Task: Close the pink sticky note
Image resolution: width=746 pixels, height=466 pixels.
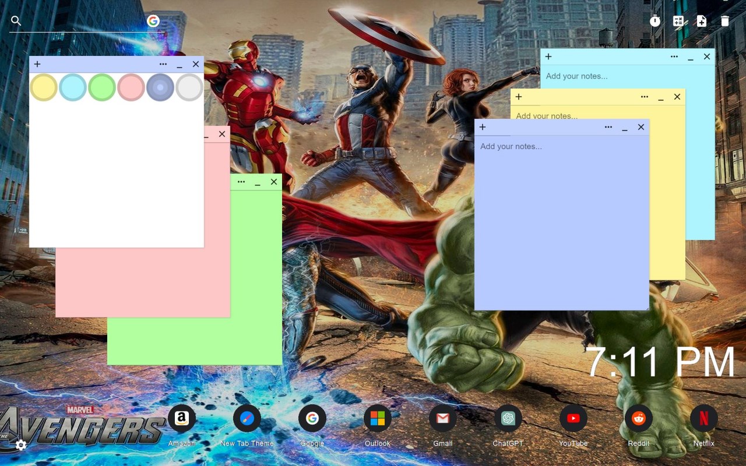Action: pos(222,134)
